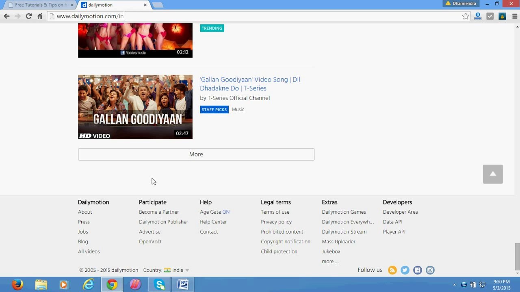Open the All videos footer link

tap(89, 251)
